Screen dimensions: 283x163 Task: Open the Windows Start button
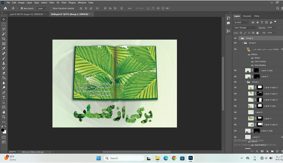pyautogui.click(x=99, y=158)
